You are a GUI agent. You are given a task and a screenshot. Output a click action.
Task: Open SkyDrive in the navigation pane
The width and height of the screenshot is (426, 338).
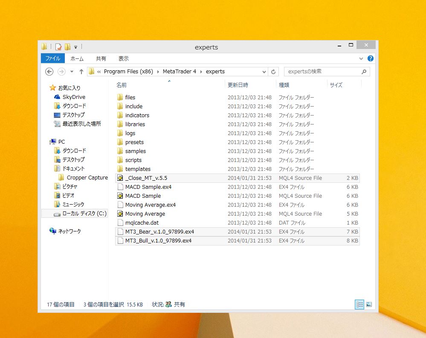[74, 97]
